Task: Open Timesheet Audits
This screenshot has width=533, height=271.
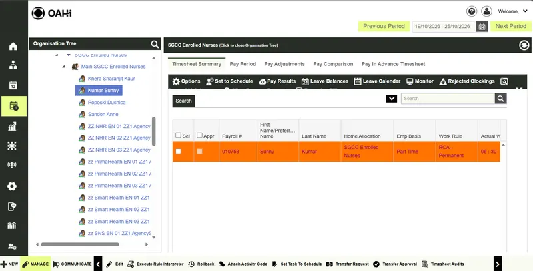Action: (x=443, y=264)
